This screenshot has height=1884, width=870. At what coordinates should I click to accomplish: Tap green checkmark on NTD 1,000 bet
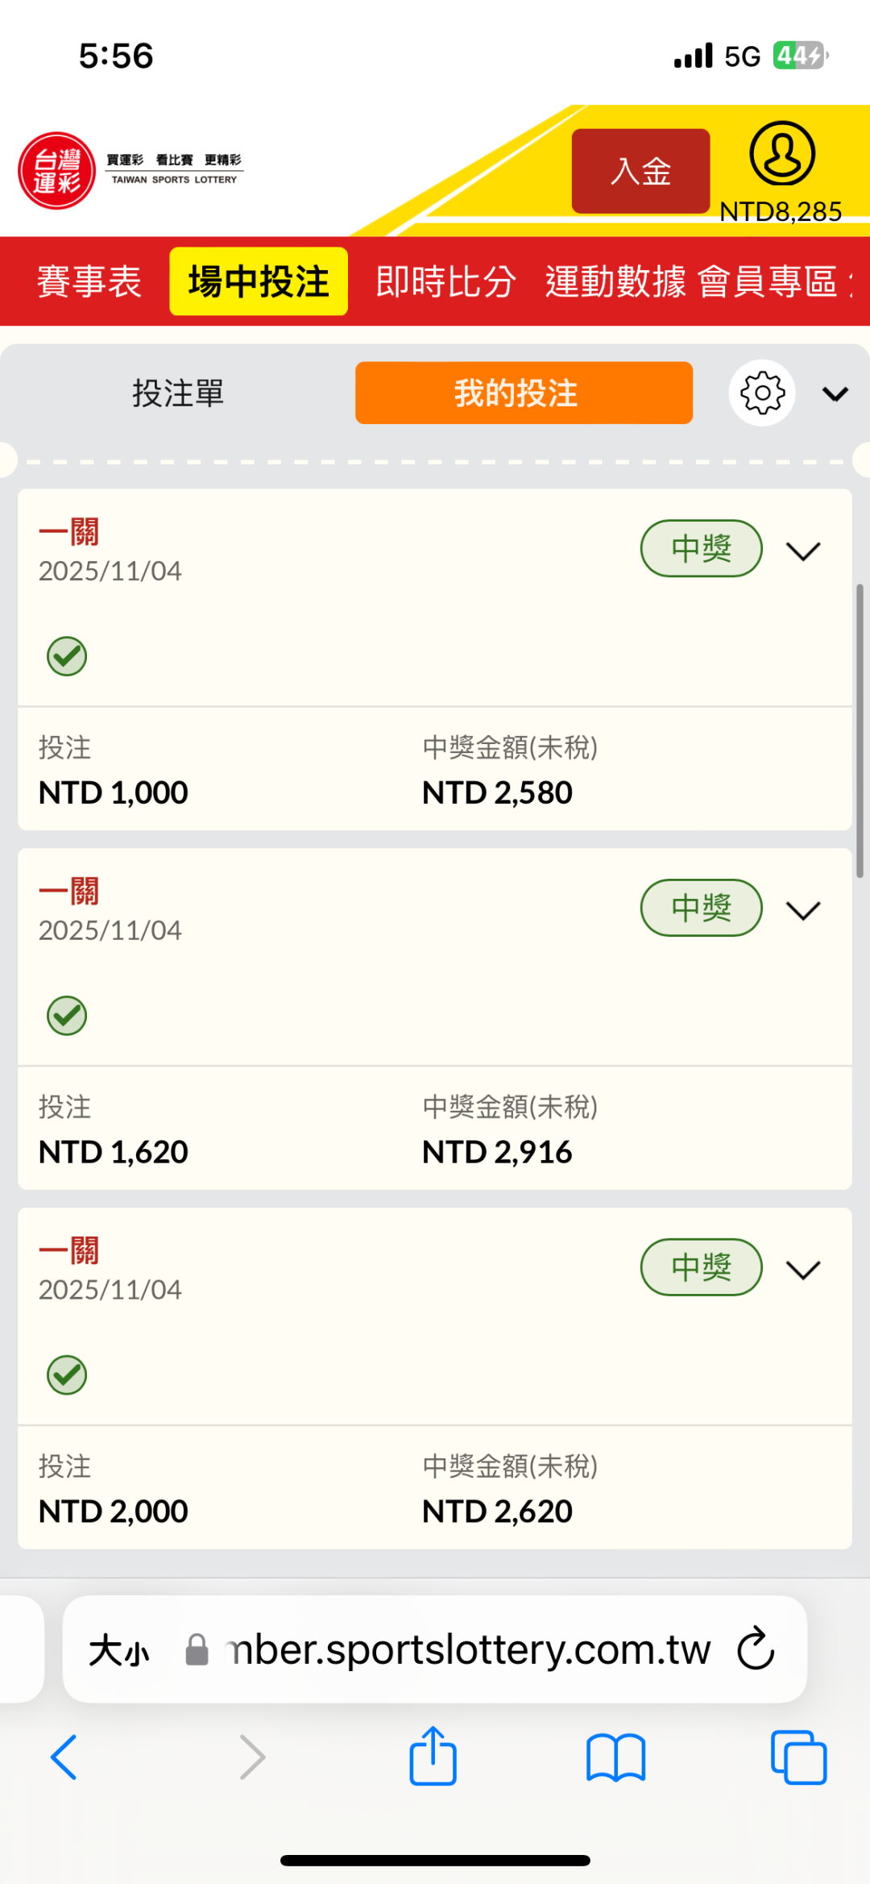click(67, 656)
